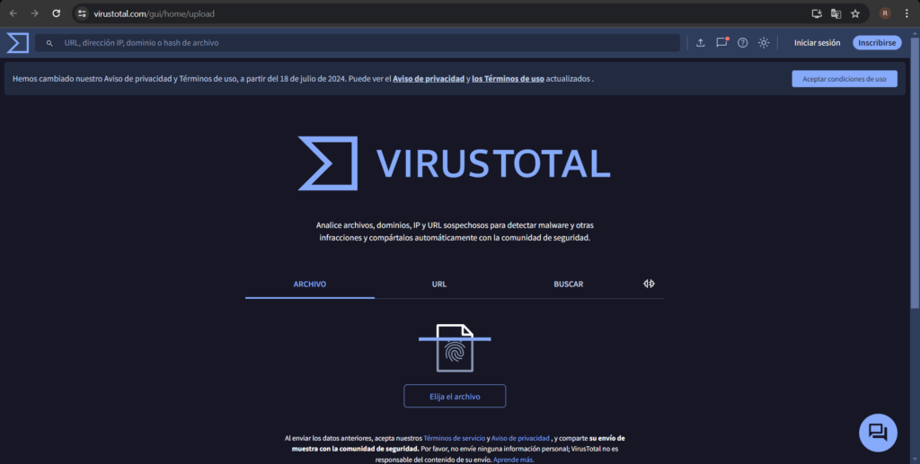
Task: Click the upload file icon in header
Action: [x=700, y=43]
